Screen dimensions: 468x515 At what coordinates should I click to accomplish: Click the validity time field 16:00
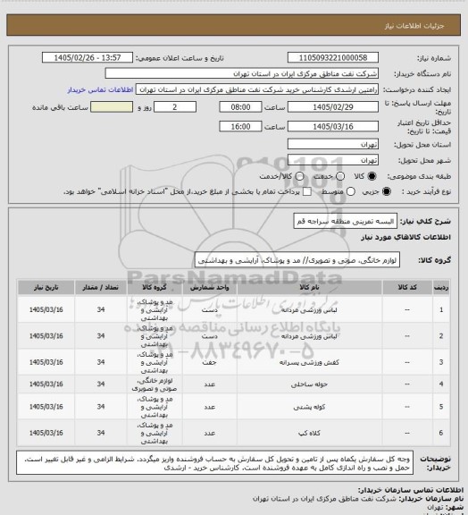[240, 126]
